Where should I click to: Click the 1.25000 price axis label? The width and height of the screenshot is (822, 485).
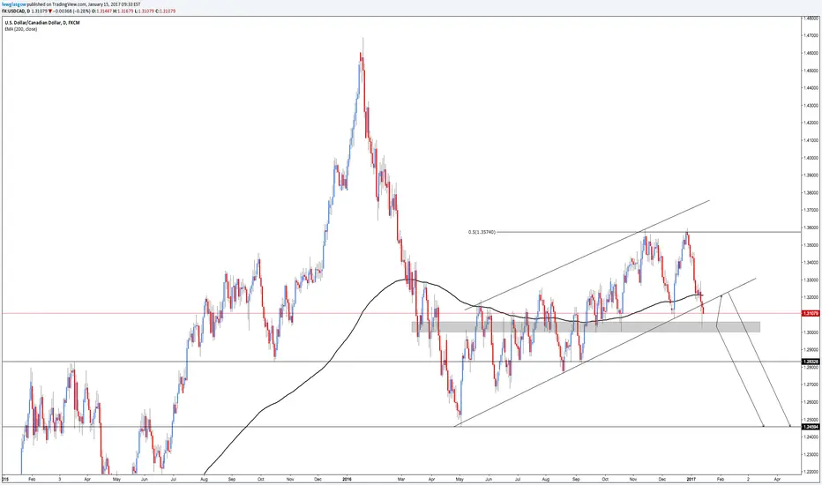pyautogui.click(x=812, y=420)
